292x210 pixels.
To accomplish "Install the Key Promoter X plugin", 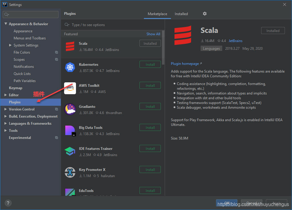I will click(x=150, y=169).
